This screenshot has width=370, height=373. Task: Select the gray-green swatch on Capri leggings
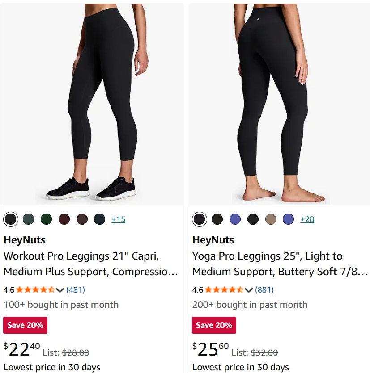[28, 219]
